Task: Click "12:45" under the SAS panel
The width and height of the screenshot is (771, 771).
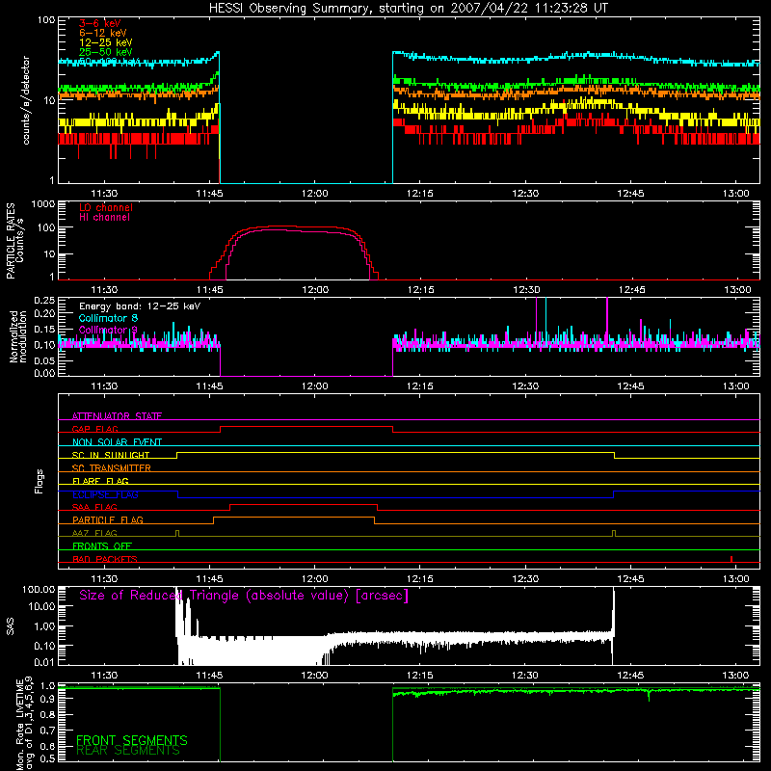Action: pyautogui.click(x=630, y=676)
